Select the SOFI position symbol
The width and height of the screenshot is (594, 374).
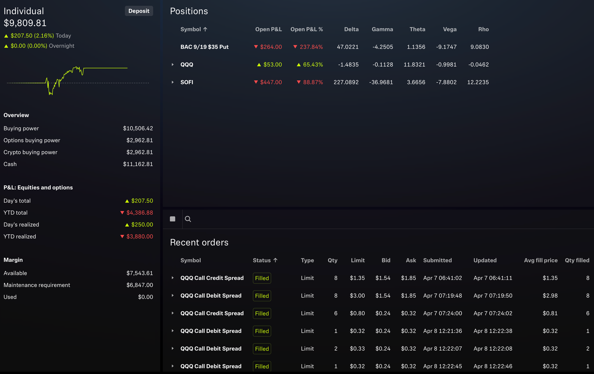pos(187,82)
